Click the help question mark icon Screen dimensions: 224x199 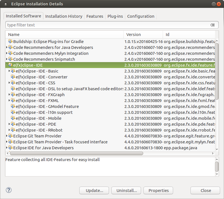pyautogui.click(x=9, y=190)
